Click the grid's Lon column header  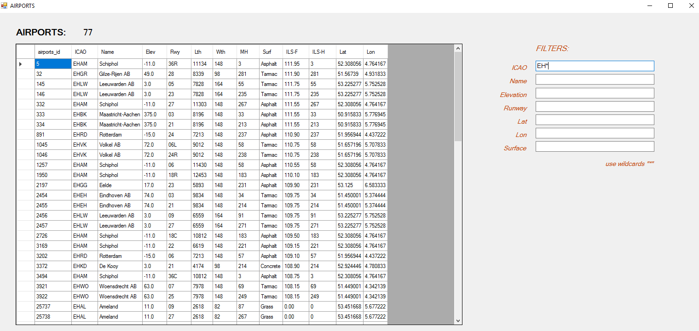click(x=375, y=51)
